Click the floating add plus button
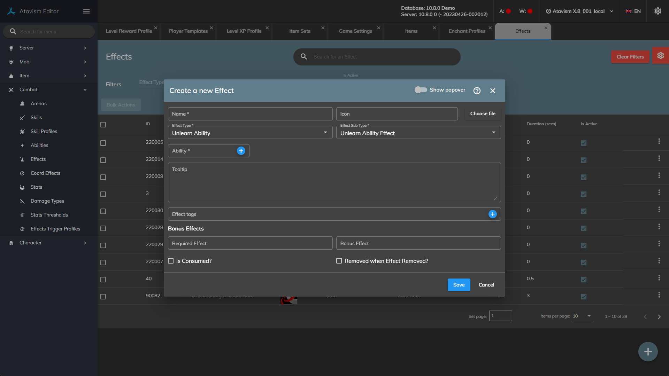The height and width of the screenshot is (376, 669). 648,352
